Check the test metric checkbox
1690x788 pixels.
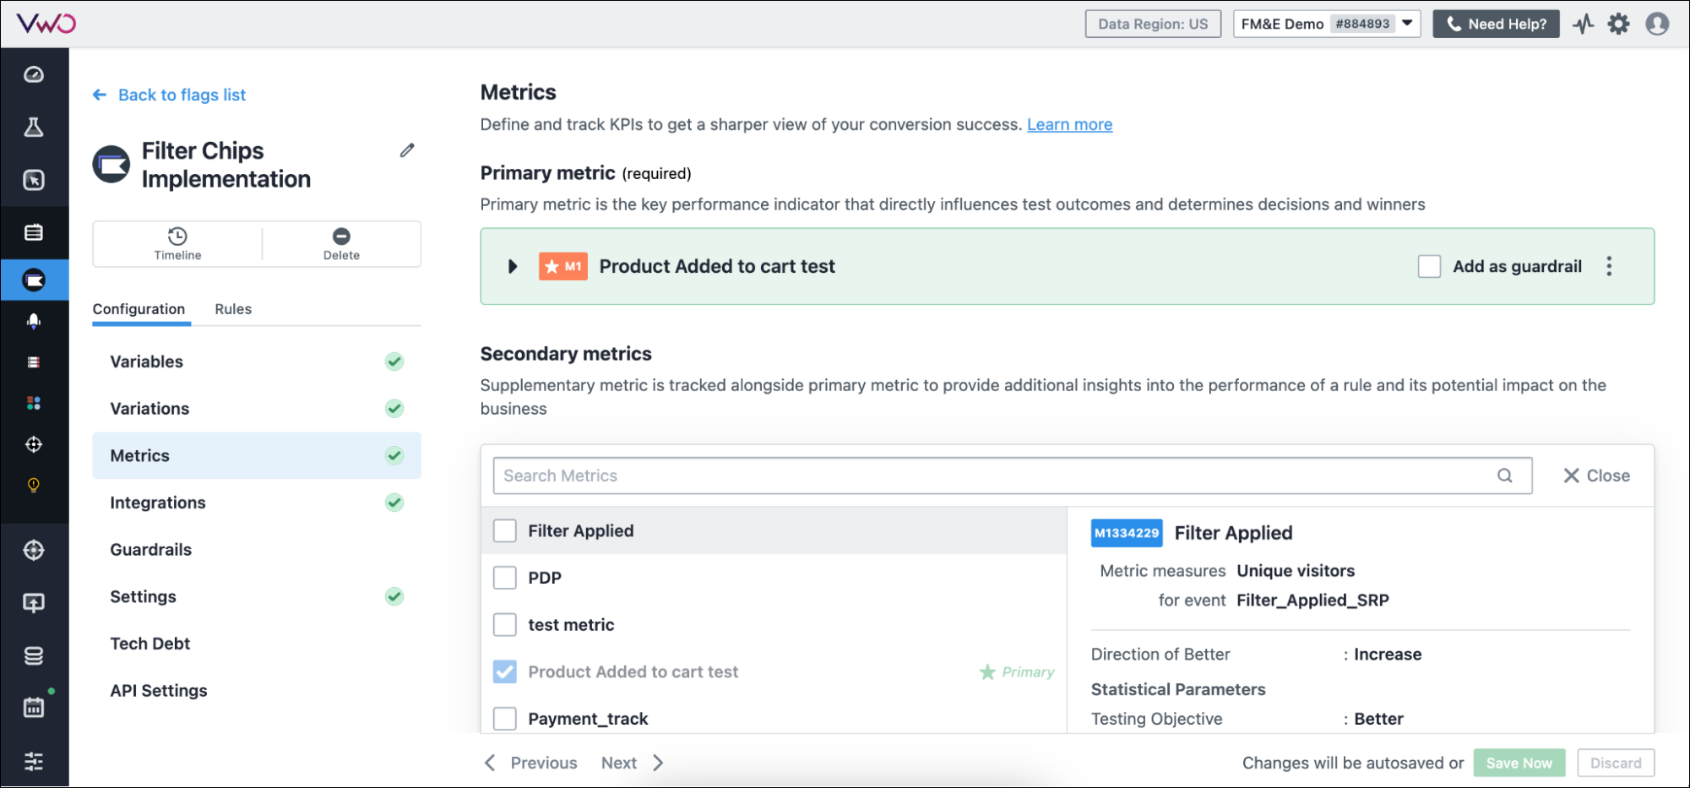505,625
